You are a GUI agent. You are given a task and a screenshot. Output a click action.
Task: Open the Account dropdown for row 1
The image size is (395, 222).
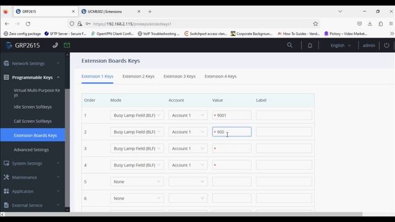pyautogui.click(x=188, y=115)
